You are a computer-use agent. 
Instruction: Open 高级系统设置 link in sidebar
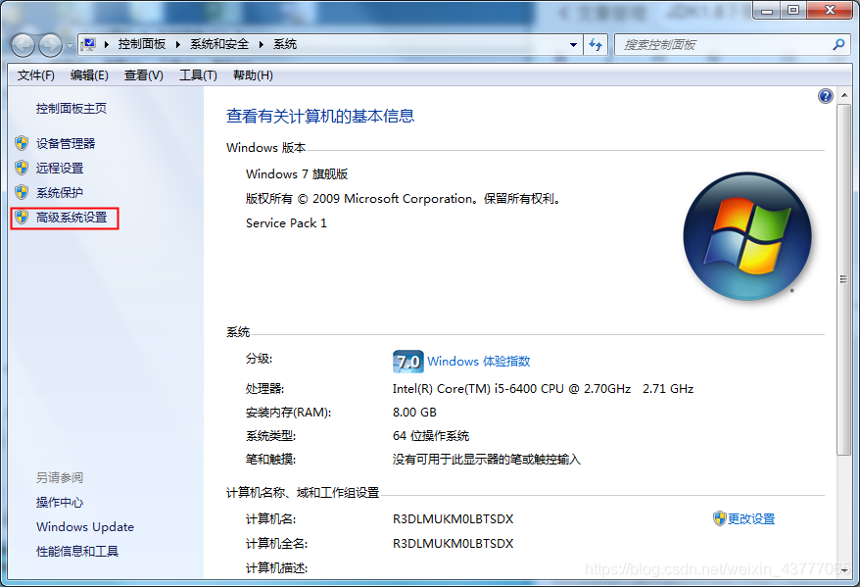[72, 218]
